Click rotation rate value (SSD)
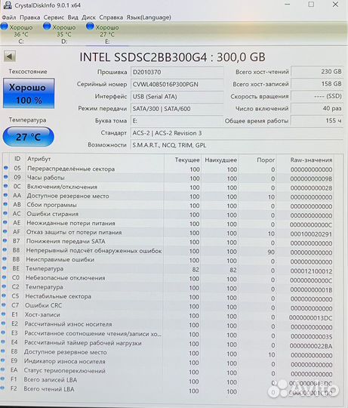 point(317,96)
